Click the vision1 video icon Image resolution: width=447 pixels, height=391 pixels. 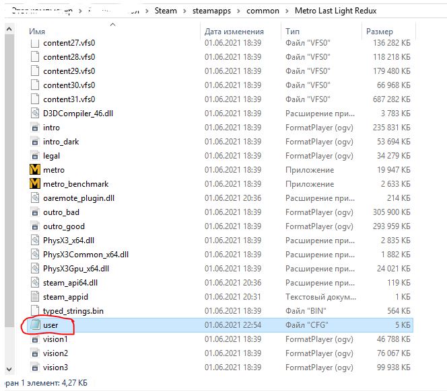click(x=35, y=339)
